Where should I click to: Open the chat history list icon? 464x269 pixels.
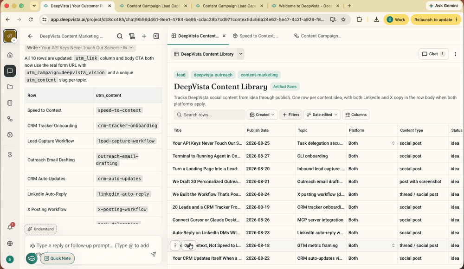[x=132, y=36]
